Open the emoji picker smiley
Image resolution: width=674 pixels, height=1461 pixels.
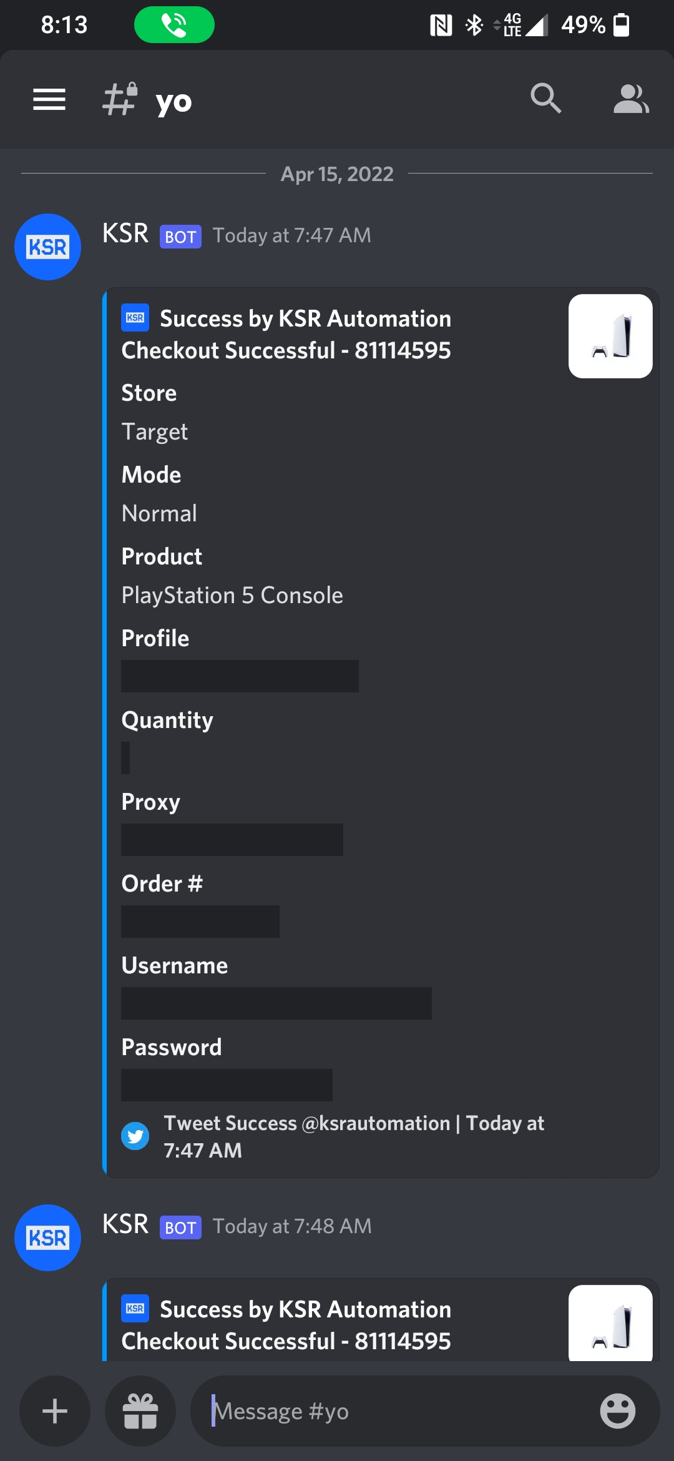(617, 1411)
